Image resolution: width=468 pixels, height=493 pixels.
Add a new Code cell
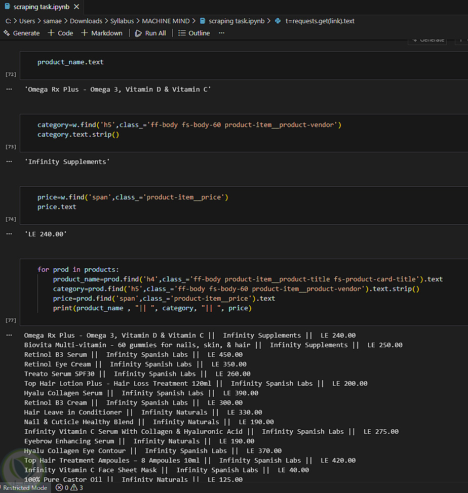tap(60, 33)
